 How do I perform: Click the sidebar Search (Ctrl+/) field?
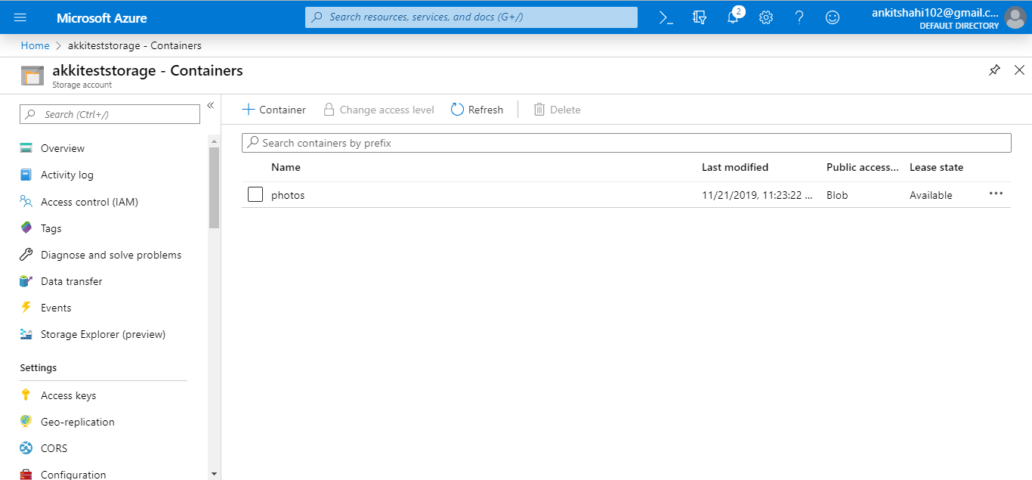pyautogui.click(x=110, y=114)
